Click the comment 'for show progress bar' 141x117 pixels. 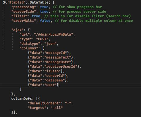(77, 7)
